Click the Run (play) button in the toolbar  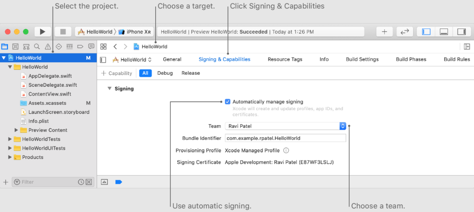[43, 32]
